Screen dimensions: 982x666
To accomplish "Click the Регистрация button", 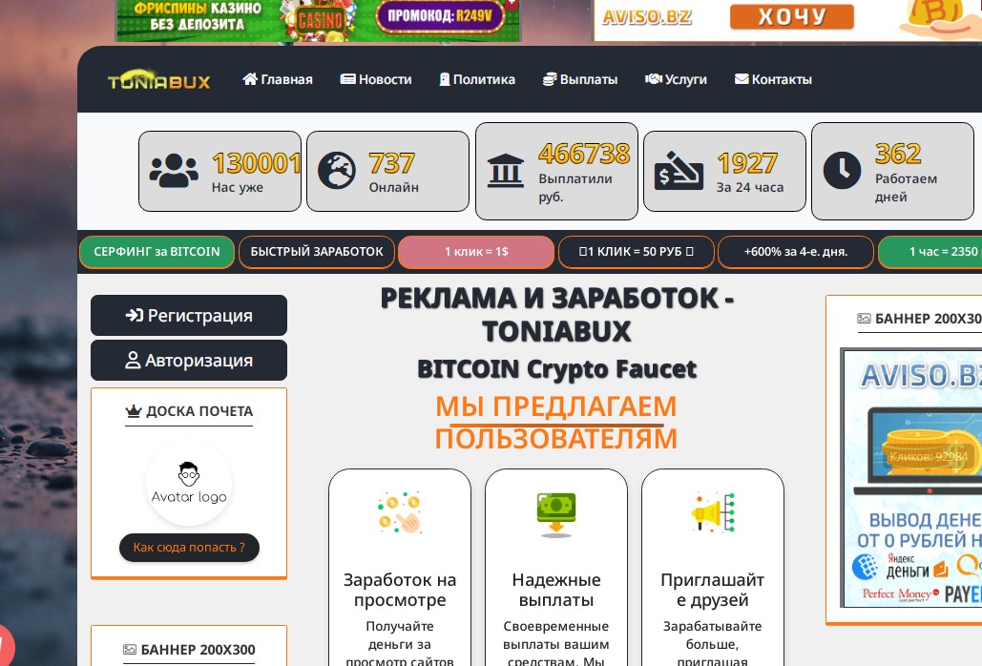I will coord(189,316).
